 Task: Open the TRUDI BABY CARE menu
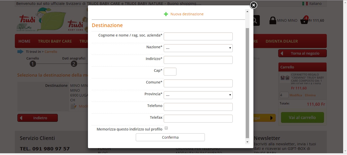pyautogui.click(x=55, y=41)
